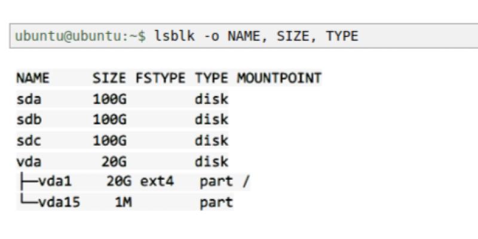Click the ext4 filesystem type value
478x239 pixels.
[157, 182]
